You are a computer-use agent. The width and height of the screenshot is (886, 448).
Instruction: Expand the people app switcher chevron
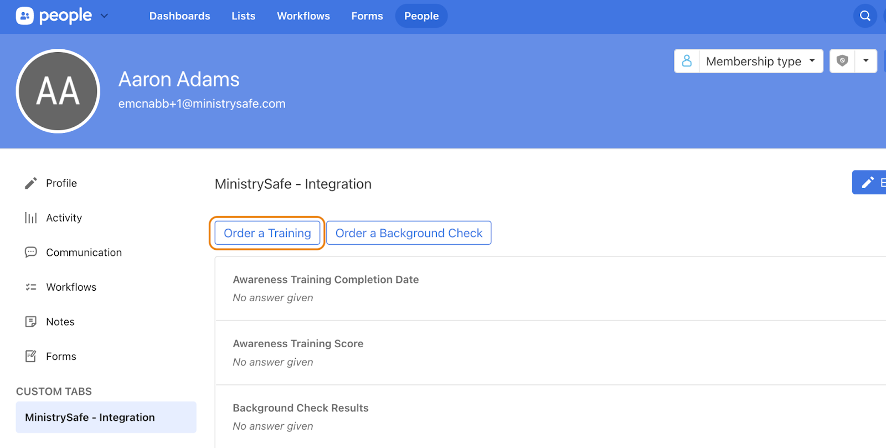click(x=104, y=16)
